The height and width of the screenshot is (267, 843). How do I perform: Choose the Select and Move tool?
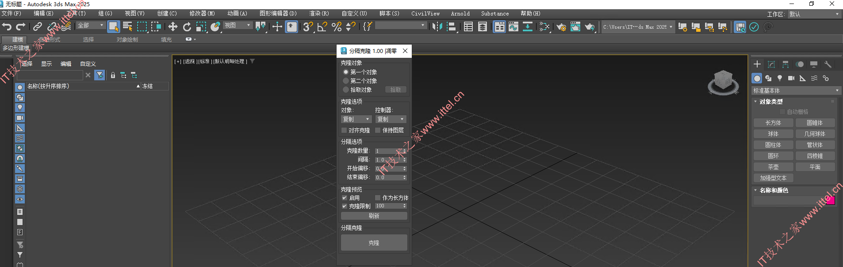click(x=172, y=27)
